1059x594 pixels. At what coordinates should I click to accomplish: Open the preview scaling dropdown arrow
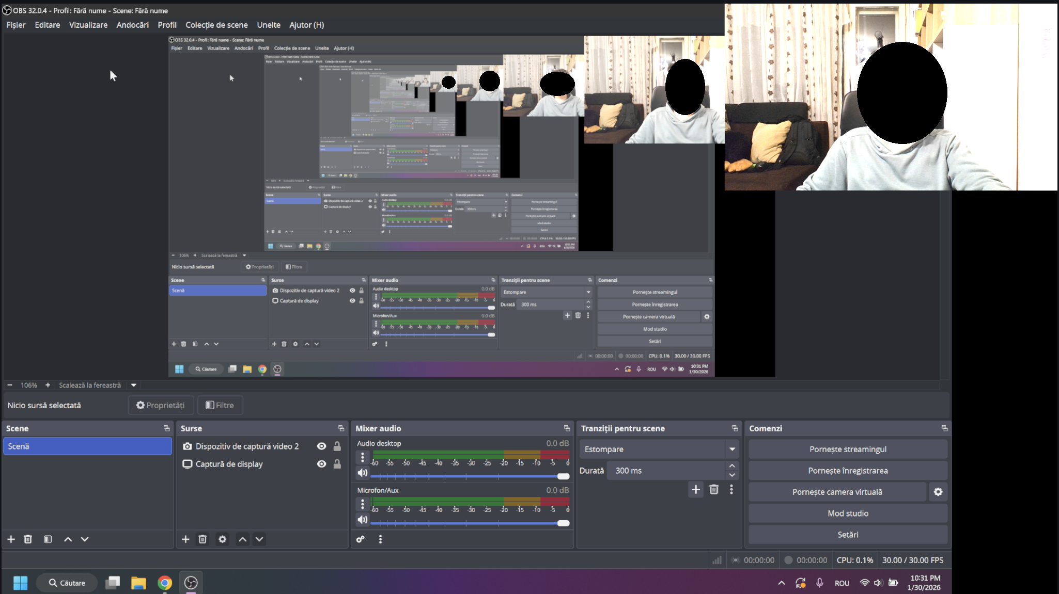click(x=134, y=385)
